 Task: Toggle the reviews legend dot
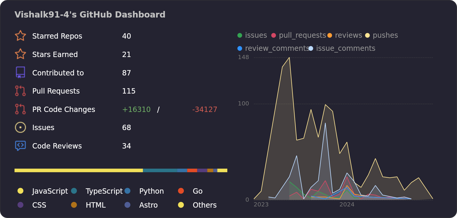330,35
